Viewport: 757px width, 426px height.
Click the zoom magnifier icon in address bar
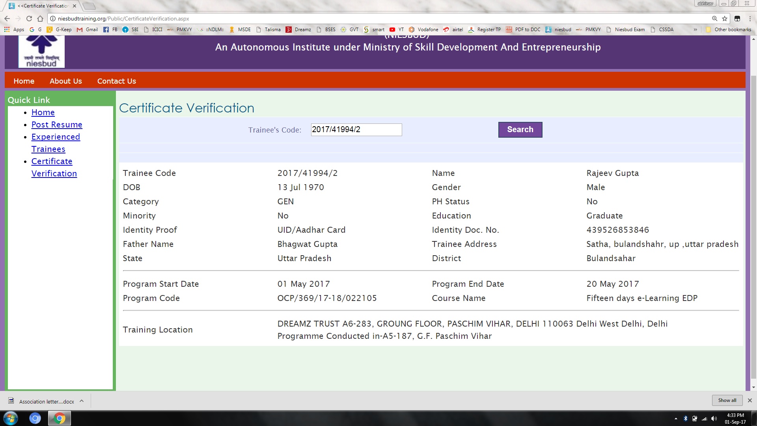click(x=714, y=19)
